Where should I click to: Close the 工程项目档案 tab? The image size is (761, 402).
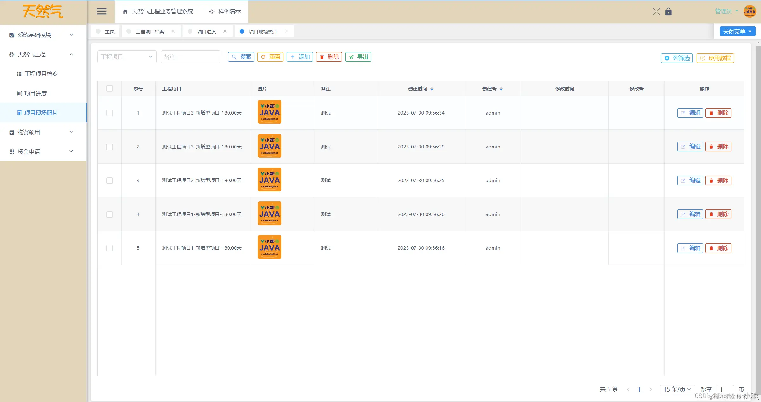point(173,31)
